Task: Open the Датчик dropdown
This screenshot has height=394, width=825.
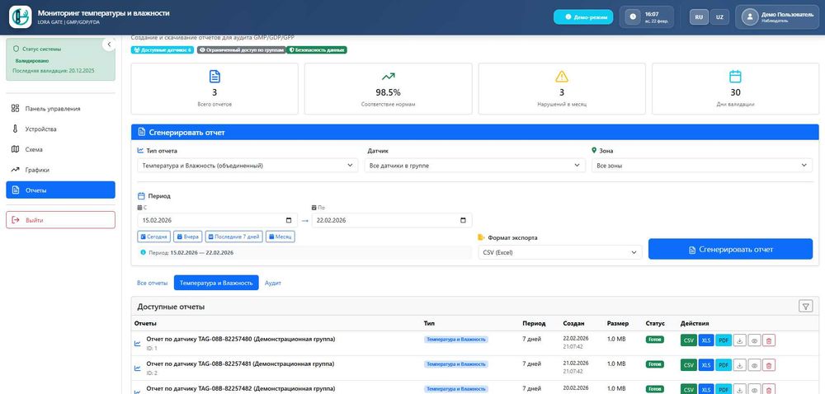Action: pos(474,166)
